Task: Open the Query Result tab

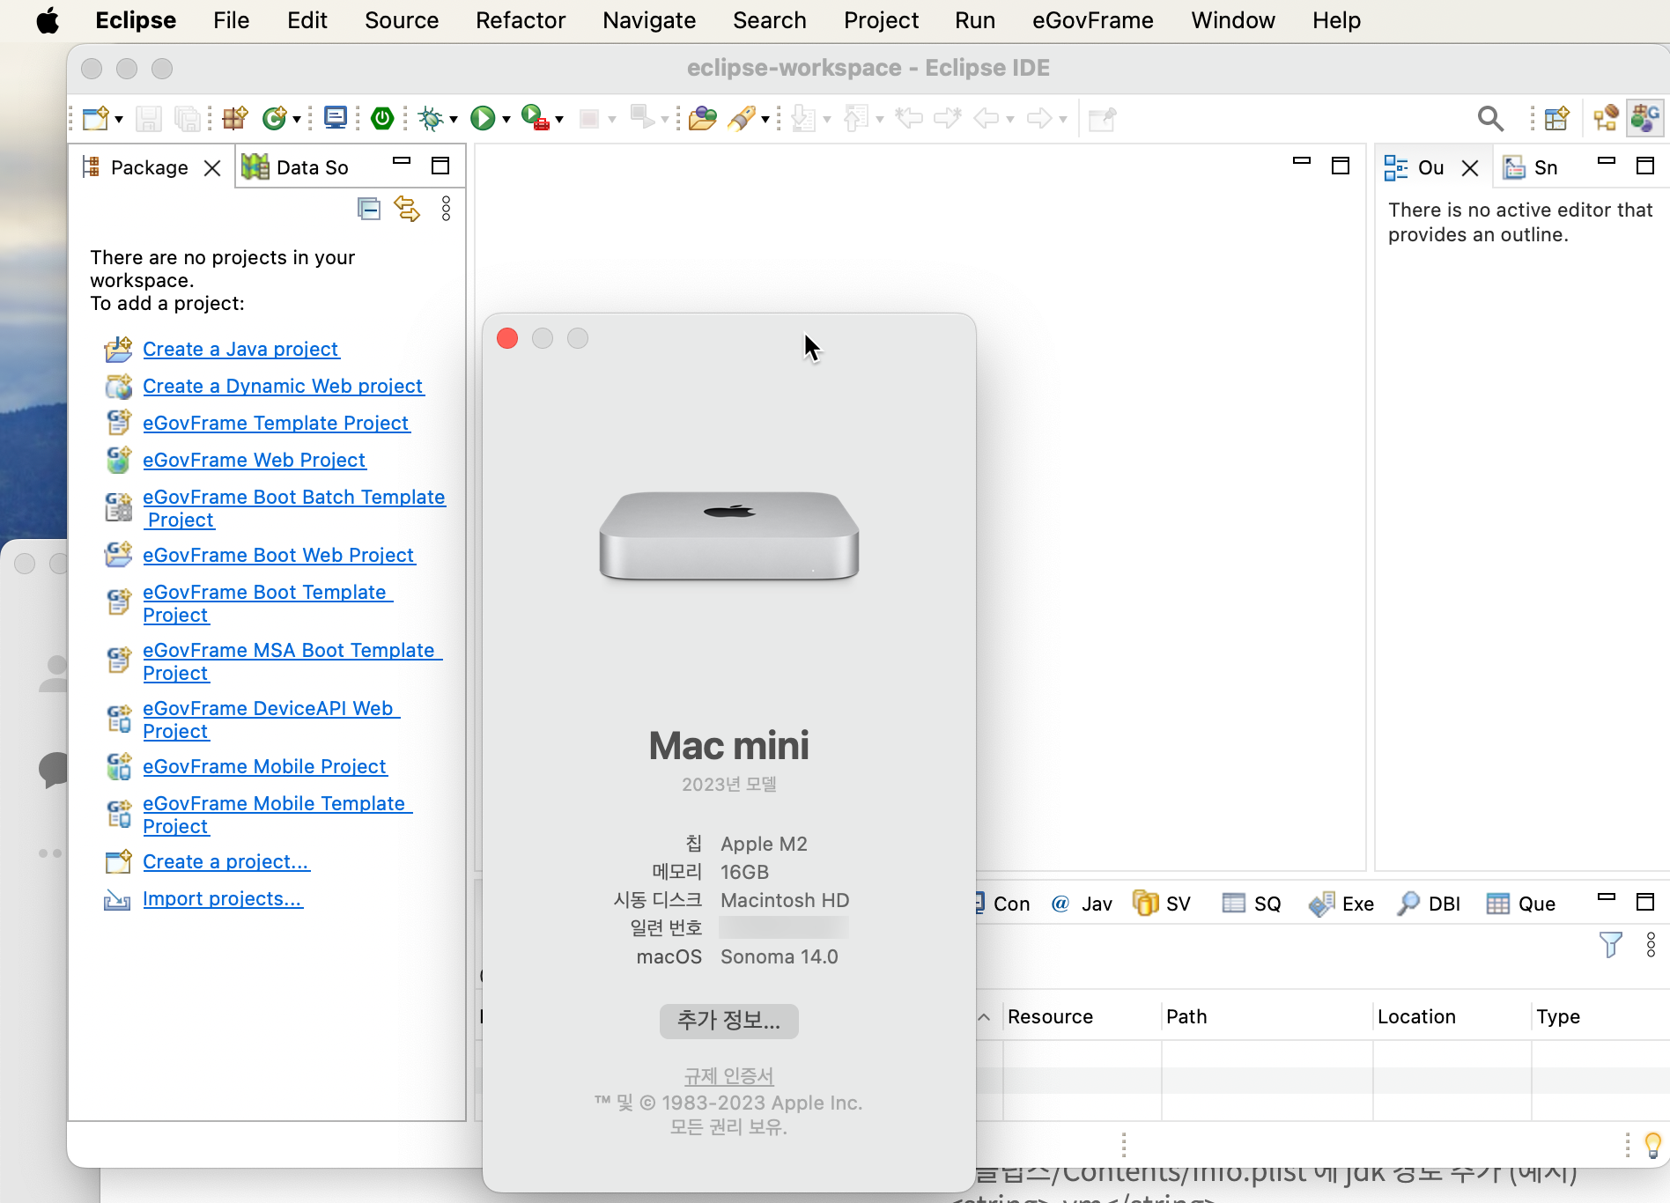Action: (x=1521, y=904)
